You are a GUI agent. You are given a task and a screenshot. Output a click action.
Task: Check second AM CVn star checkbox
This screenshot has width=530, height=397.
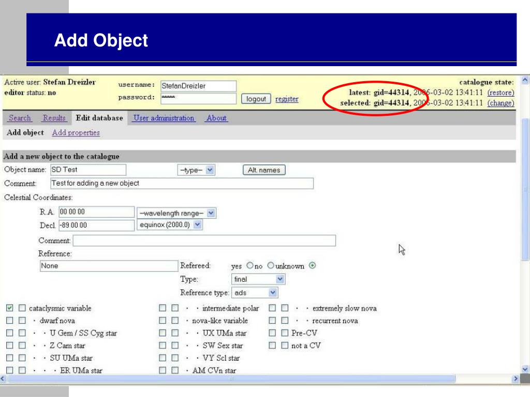(175, 370)
